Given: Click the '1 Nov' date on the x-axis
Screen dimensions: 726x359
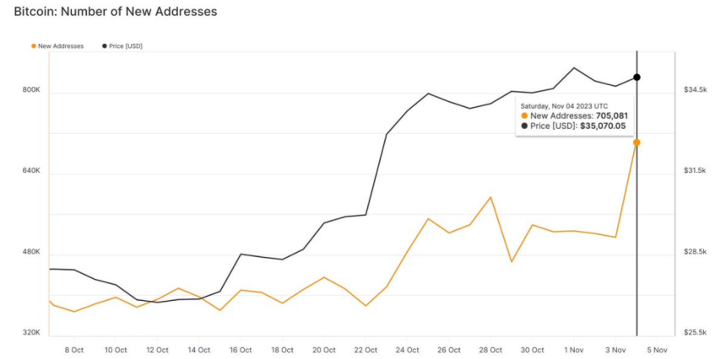Looking at the screenshot, I should 574,350.
